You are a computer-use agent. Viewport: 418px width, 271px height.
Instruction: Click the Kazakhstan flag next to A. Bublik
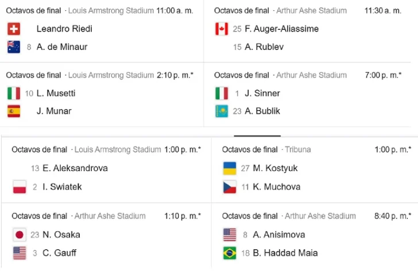point(222,111)
